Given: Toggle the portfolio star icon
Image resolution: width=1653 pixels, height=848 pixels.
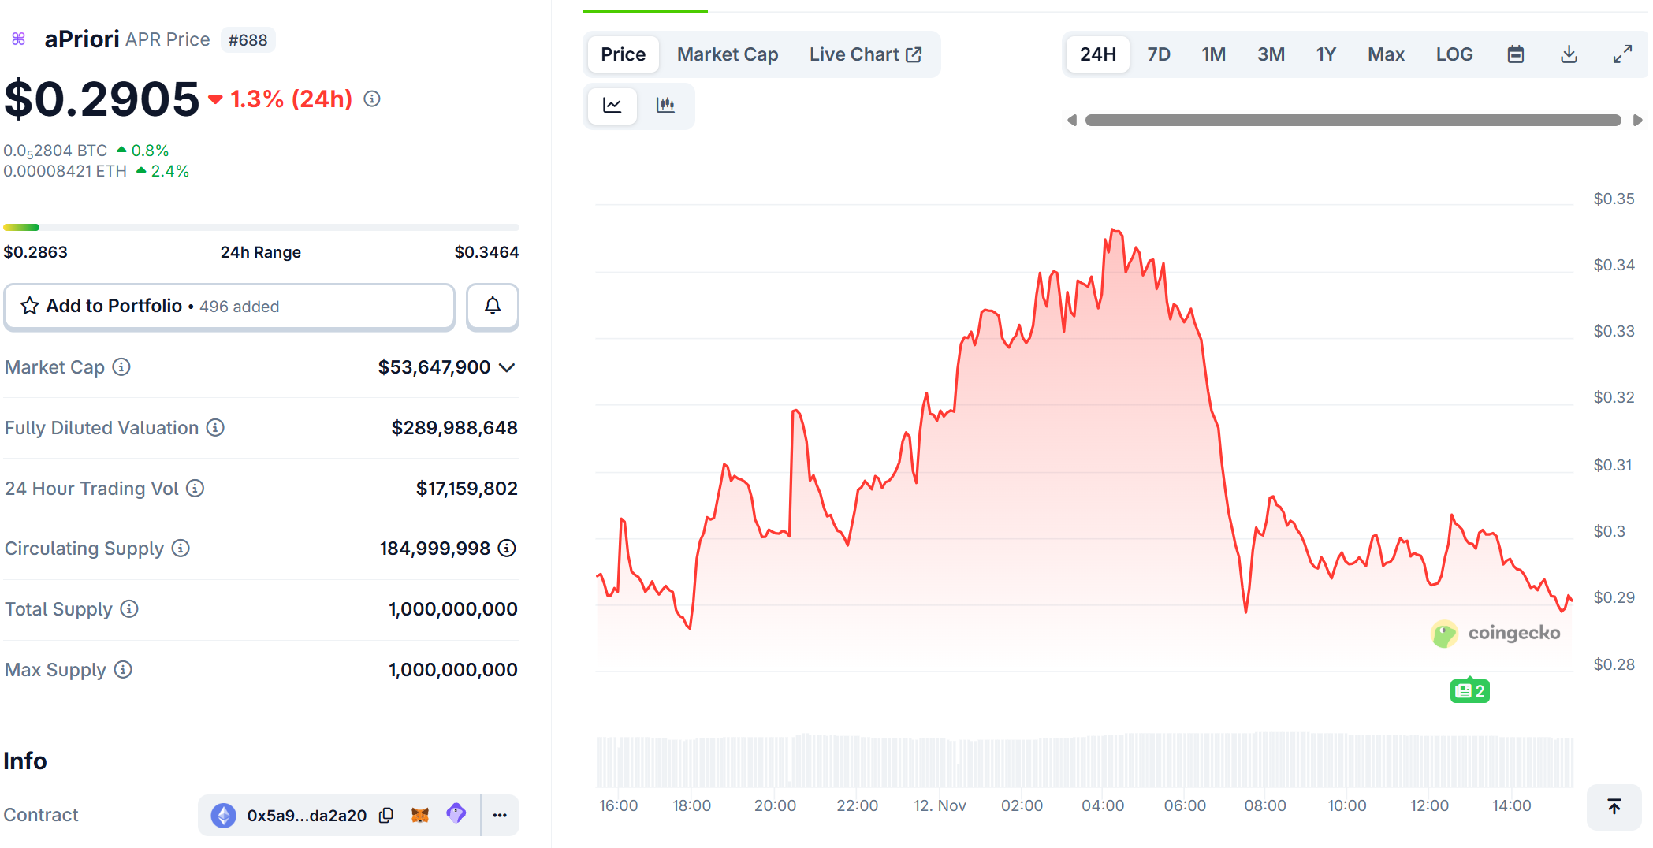Looking at the screenshot, I should click(x=29, y=306).
